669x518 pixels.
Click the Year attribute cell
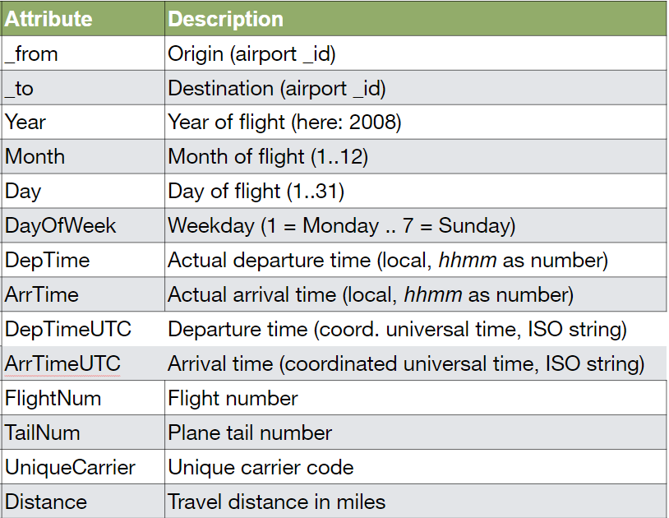83,122
